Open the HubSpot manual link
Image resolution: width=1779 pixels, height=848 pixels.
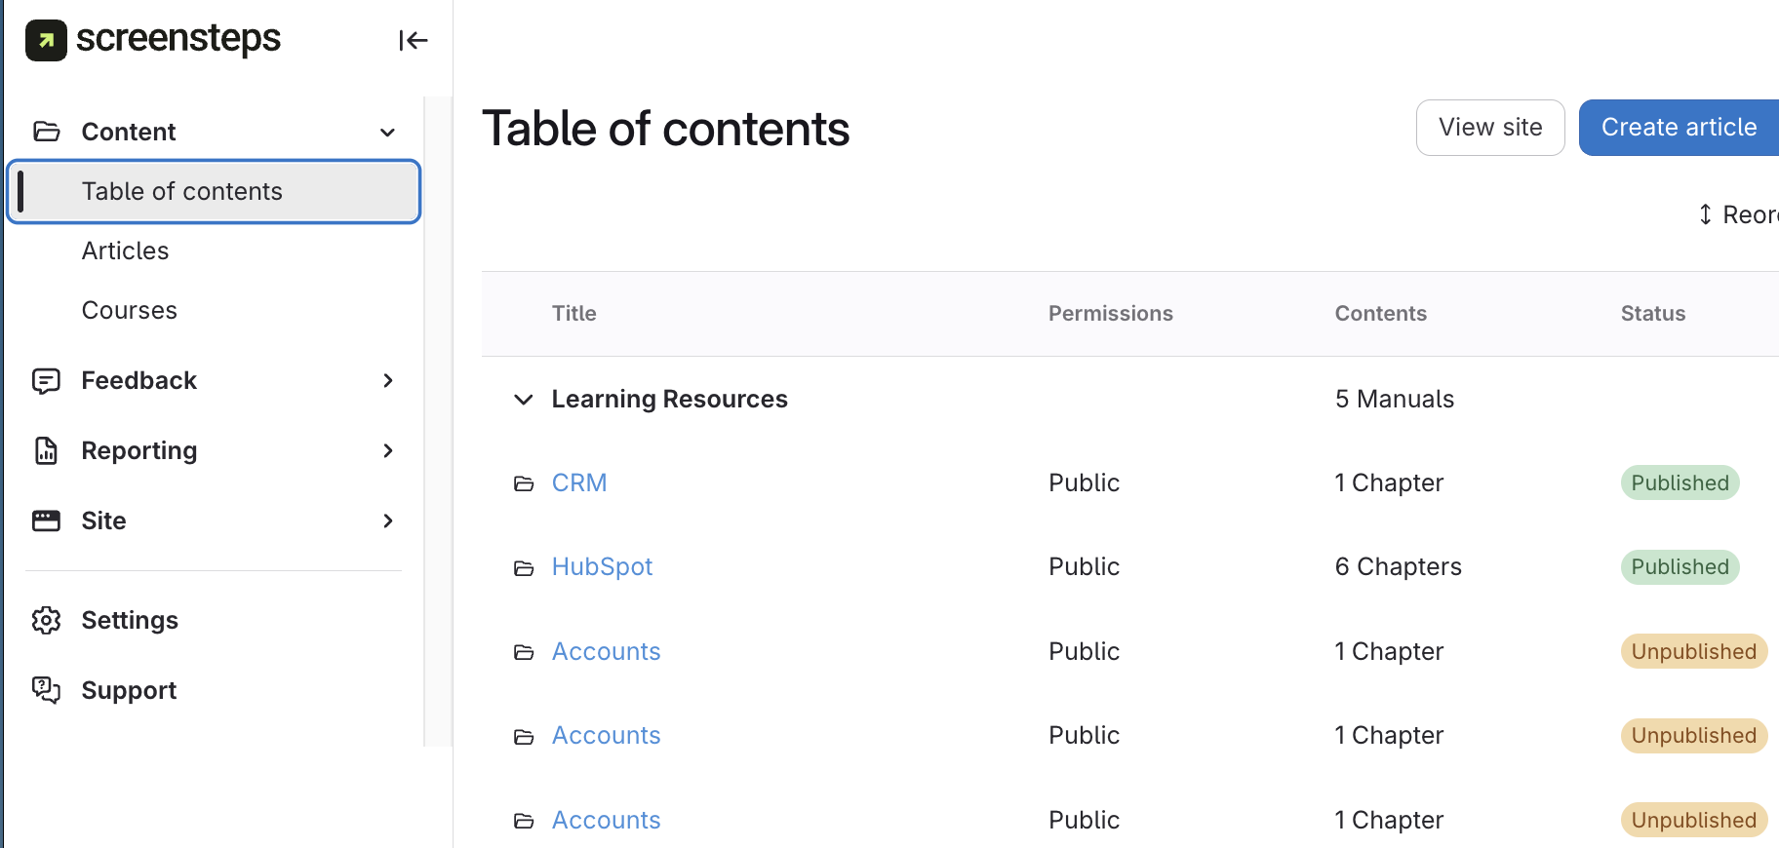click(x=602, y=566)
